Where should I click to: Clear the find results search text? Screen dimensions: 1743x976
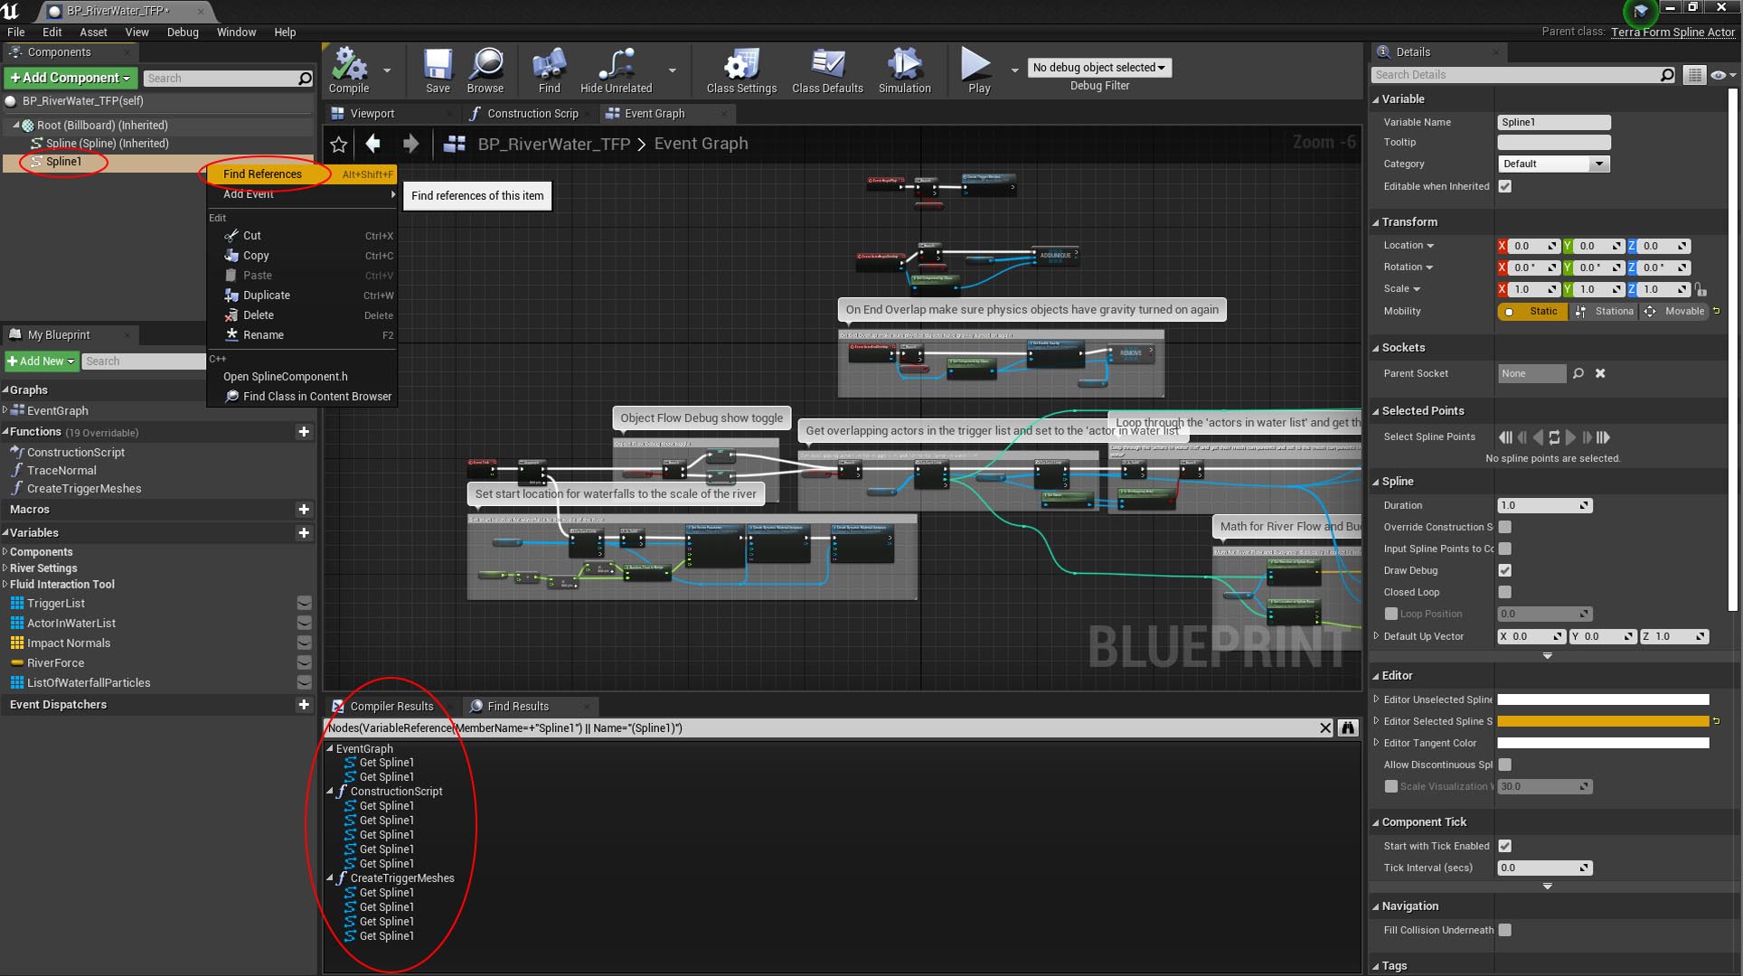[x=1325, y=727]
